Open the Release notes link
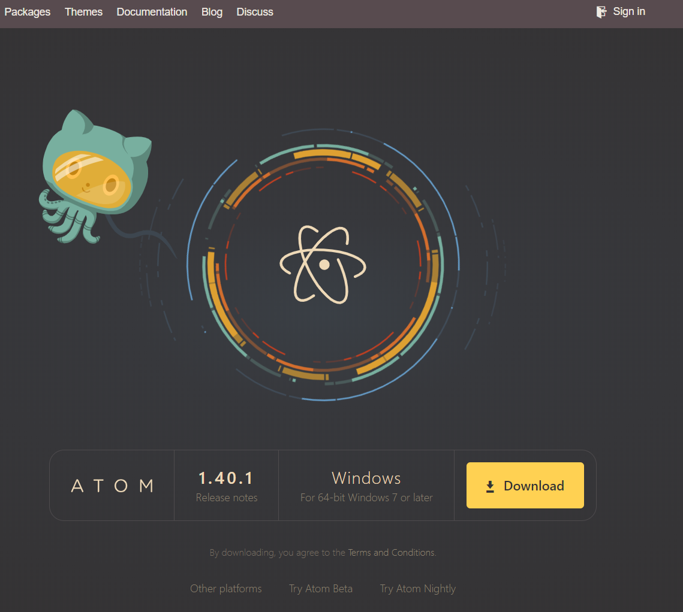This screenshot has height=612, width=683. coord(227,498)
